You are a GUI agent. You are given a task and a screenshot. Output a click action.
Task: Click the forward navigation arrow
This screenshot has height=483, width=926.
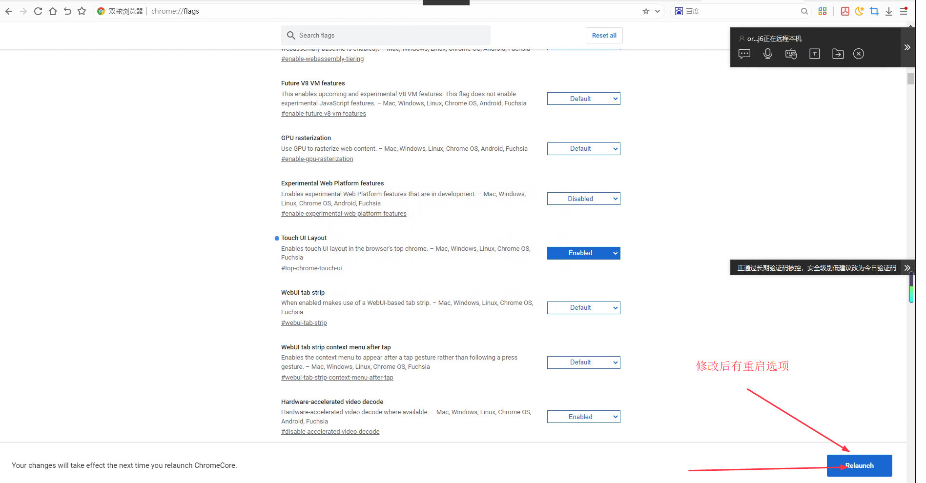tap(23, 11)
